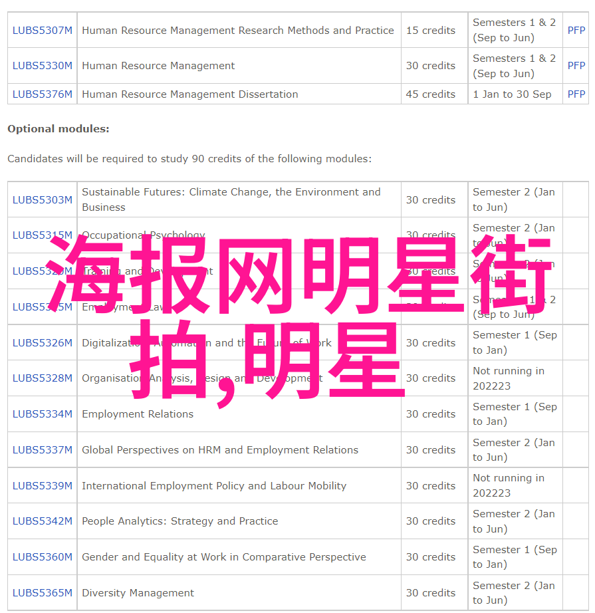Open the LUBS5326M module link
This screenshot has width=595, height=613.
[x=43, y=343]
